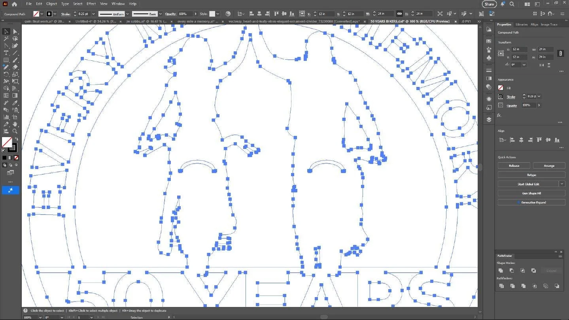Enable Draw Normal mode
The width and height of the screenshot is (569, 320).
[5, 165]
